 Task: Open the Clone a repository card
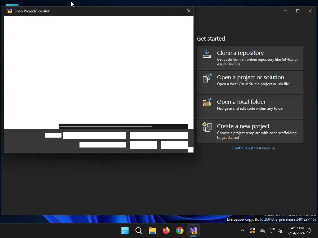coord(250,58)
